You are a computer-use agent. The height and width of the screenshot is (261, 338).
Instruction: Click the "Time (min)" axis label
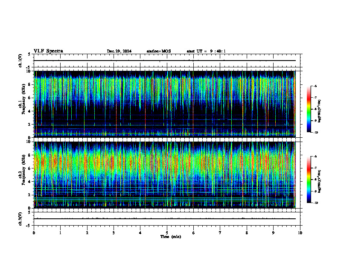click(171, 237)
